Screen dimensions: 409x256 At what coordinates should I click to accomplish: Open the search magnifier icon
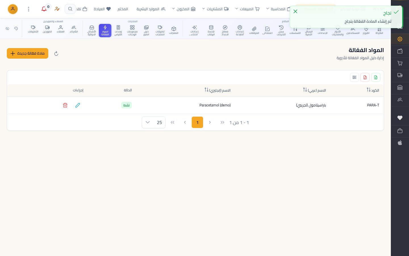click(70, 9)
